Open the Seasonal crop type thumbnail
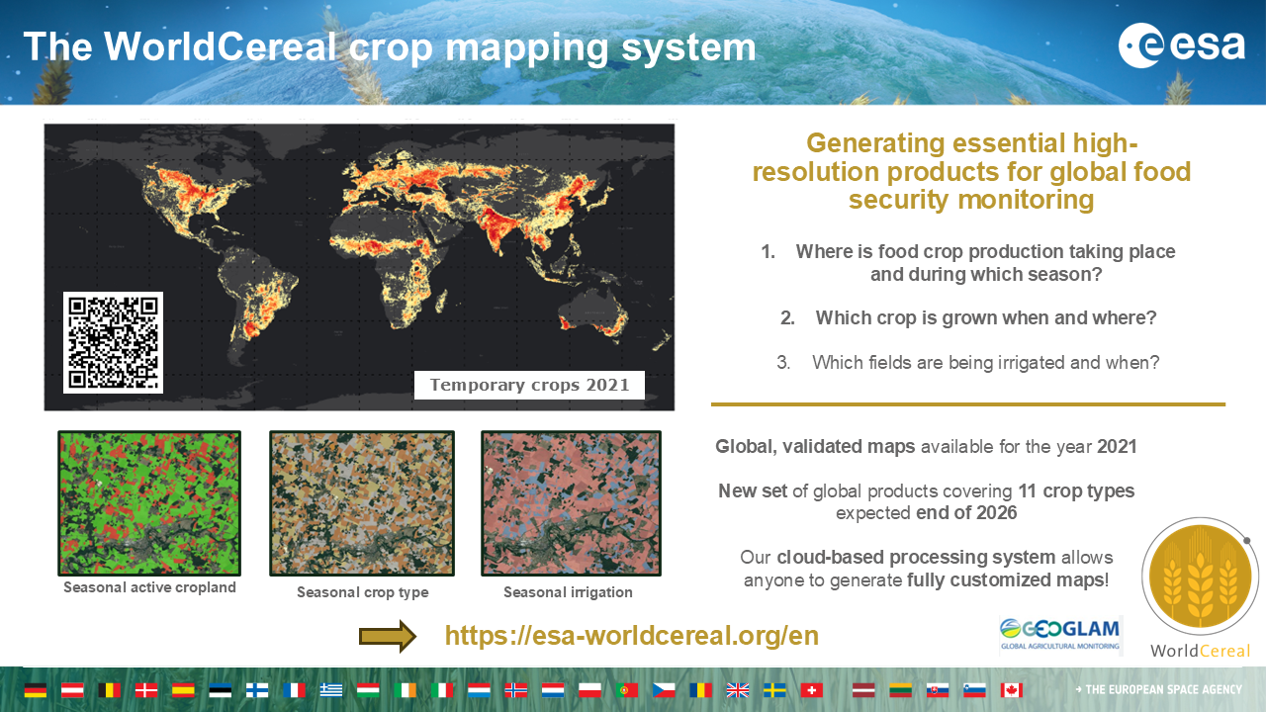 362,503
